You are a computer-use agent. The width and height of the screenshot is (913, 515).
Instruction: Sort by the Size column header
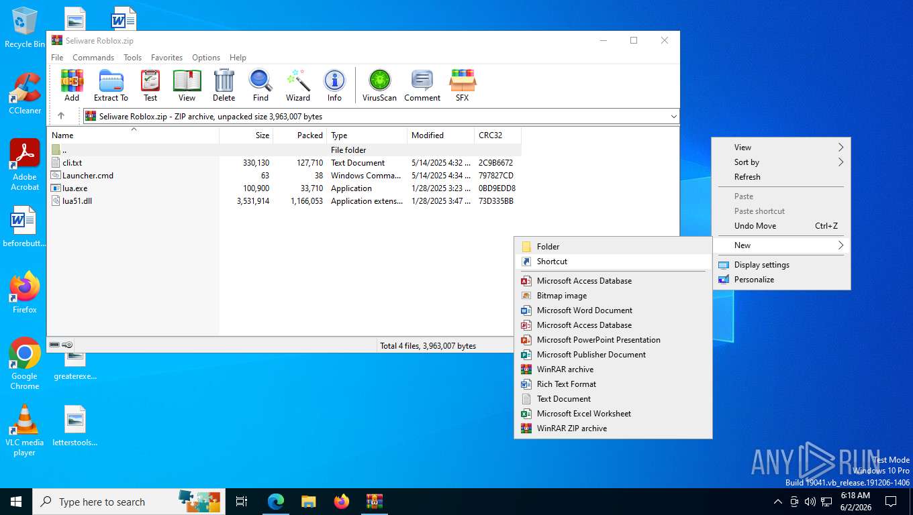pyautogui.click(x=246, y=135)
